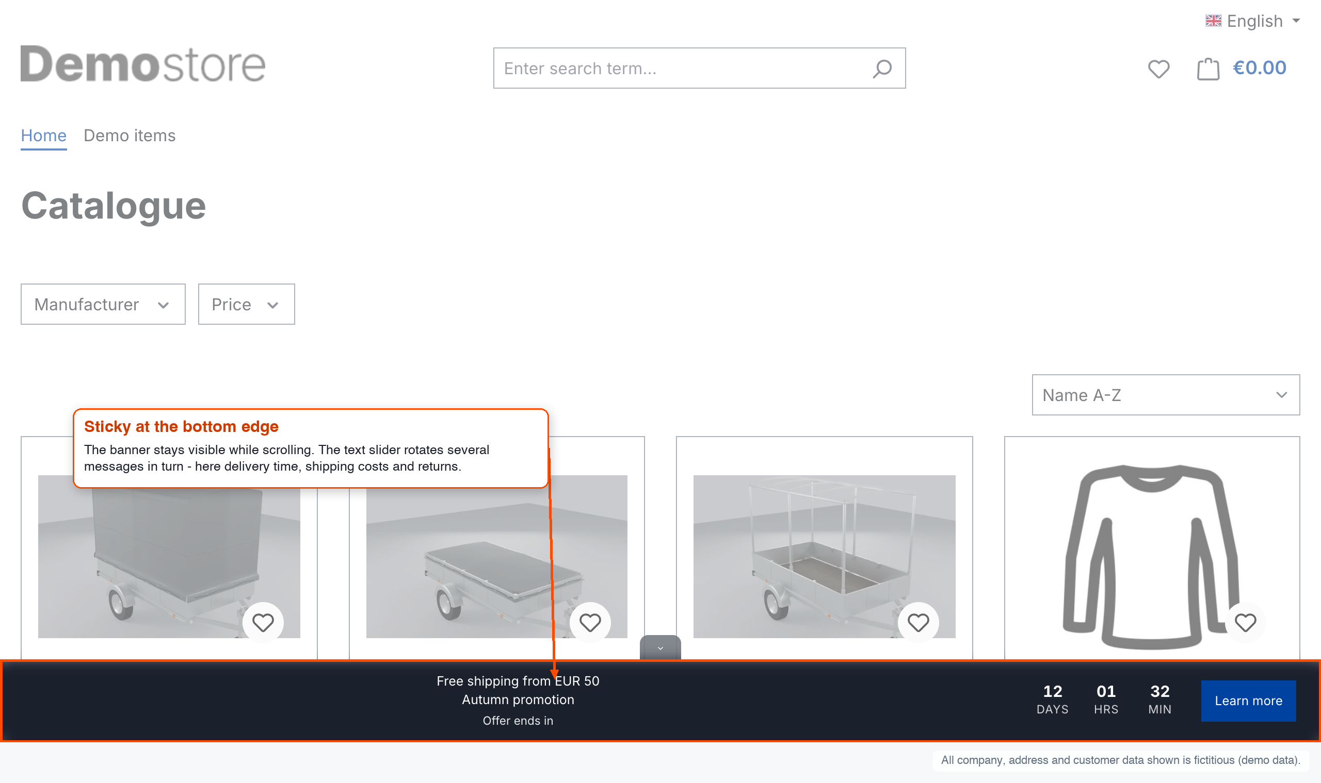Open the Demo items category
This screenshot has height=783, width=1321.
tap(130, 136)
